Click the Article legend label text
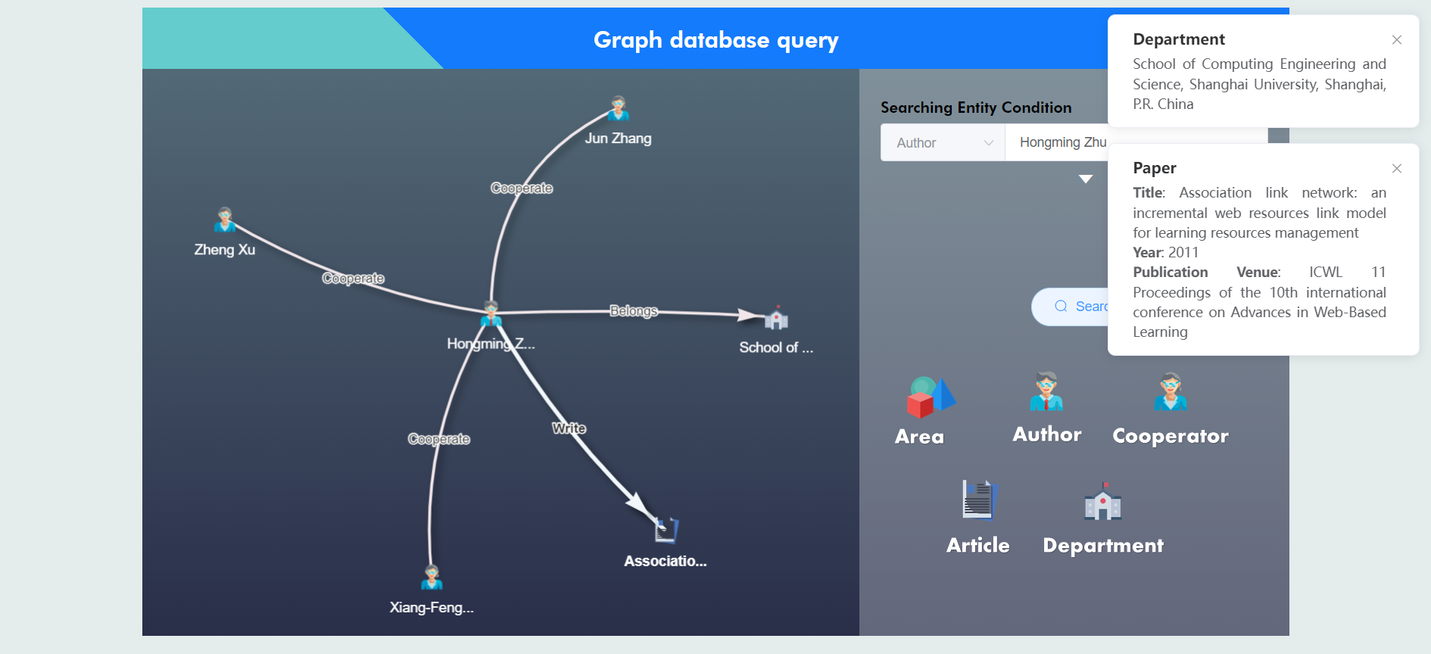This screenshot has width=1431, height=654. pos(978,545)
